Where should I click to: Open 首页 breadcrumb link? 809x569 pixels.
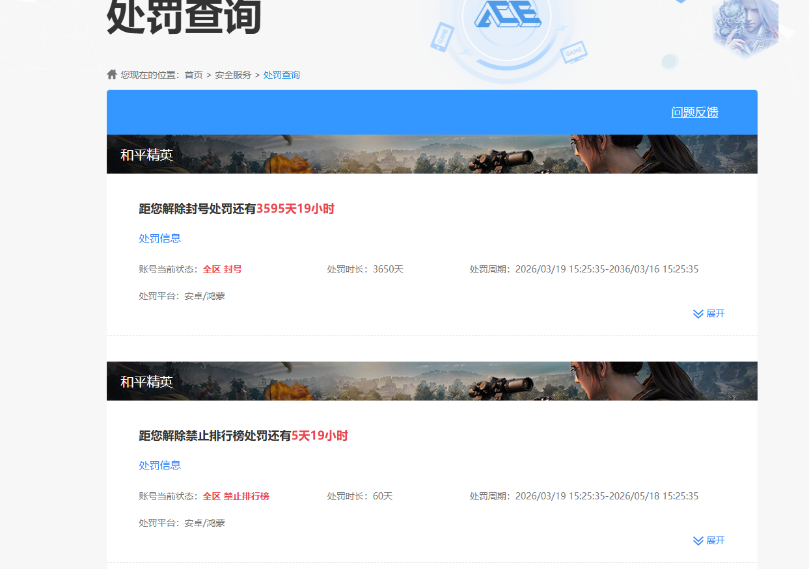click(x=193, y=75)
